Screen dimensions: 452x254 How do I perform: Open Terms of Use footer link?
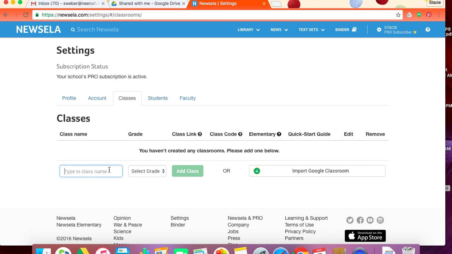point(299,225)
